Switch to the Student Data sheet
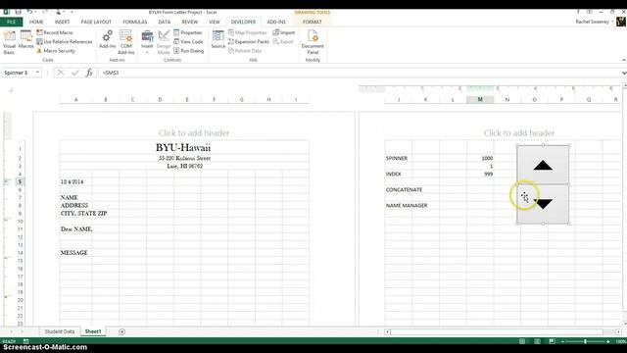Screen dimensions: 627x353 (60, 331)
